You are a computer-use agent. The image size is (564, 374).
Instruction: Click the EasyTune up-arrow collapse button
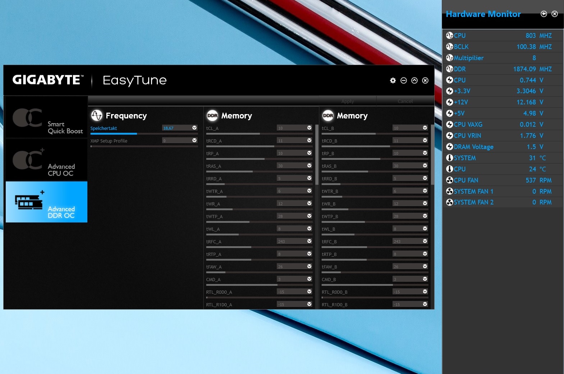[x=414, y=80]
